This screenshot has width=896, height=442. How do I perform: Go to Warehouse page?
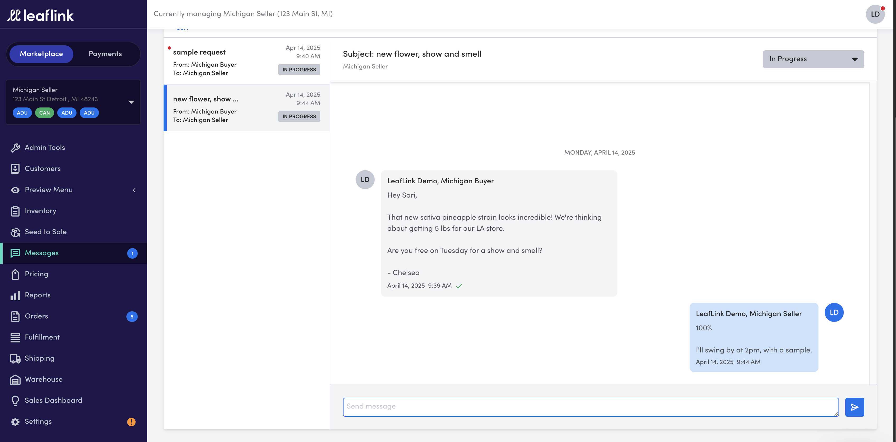click(73, 380)
